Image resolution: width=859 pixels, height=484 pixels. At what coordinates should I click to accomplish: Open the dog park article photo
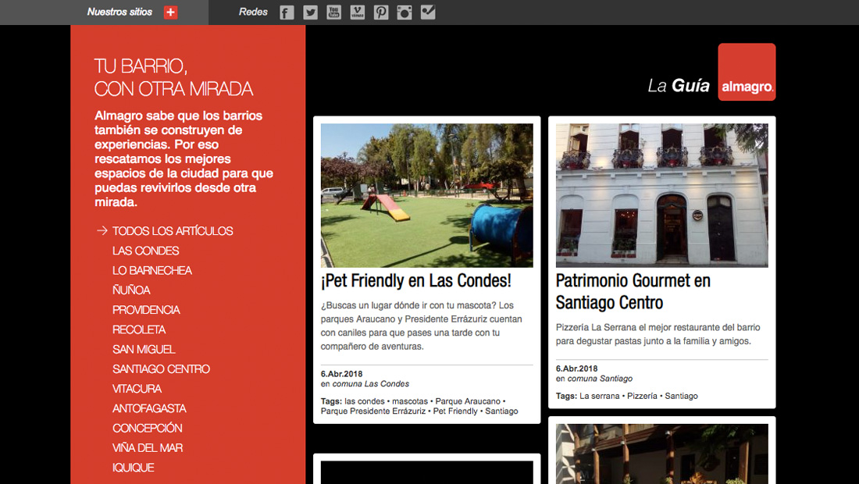426,195
